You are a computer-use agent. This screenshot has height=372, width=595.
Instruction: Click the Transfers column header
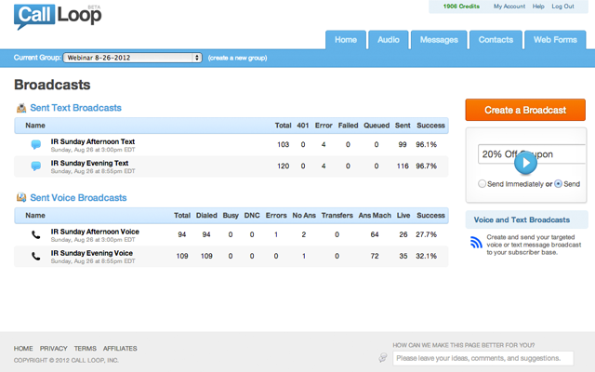(337, 216)
